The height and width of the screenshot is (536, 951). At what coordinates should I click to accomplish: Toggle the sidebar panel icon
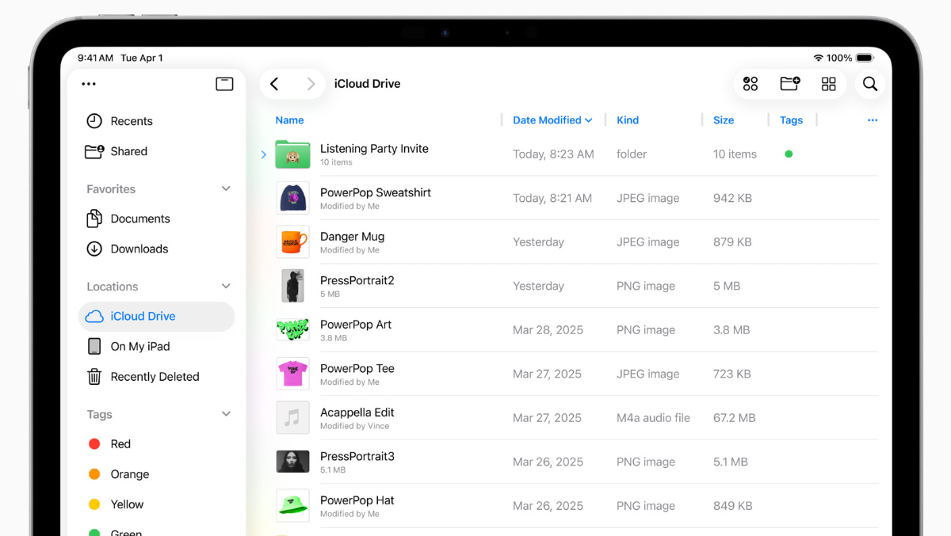pos(224,84)
